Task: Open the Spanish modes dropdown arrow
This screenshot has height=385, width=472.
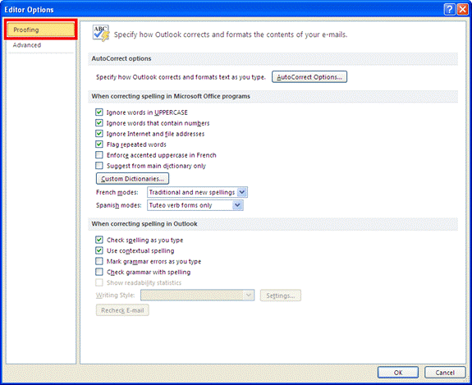Action: pos(237,205)
